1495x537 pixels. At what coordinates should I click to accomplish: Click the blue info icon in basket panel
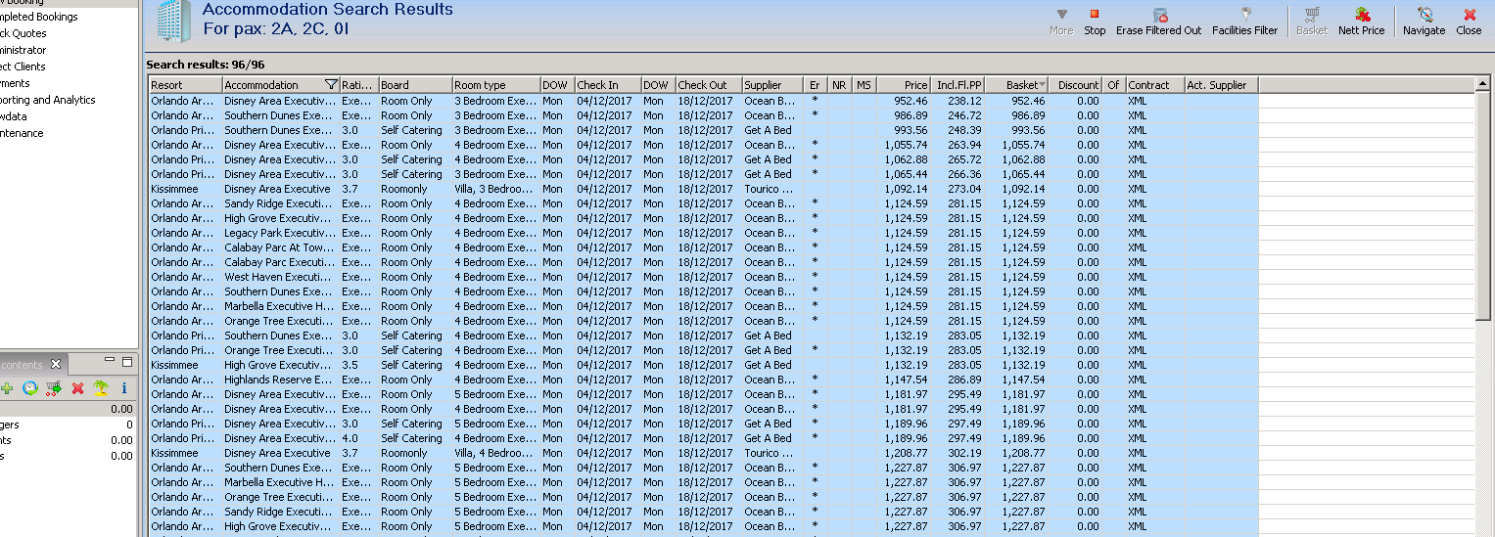click(x=124, y=388)
